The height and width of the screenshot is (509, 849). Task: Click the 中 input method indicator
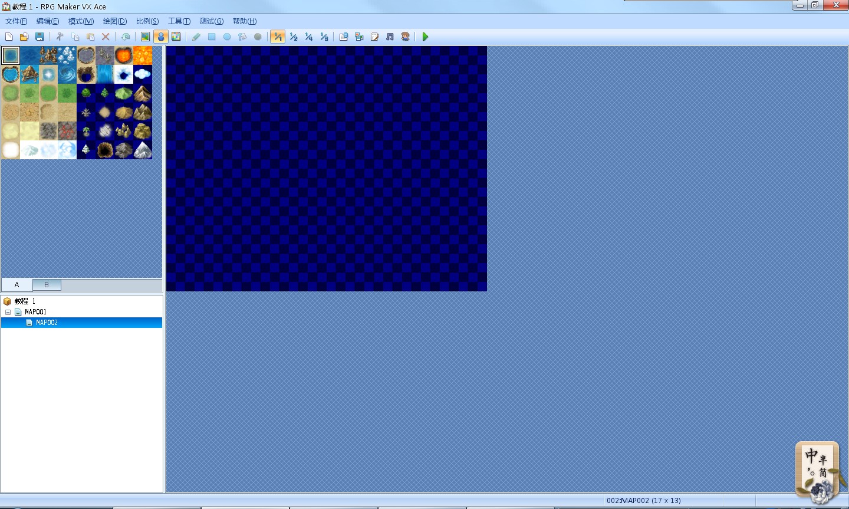[811, 455]
